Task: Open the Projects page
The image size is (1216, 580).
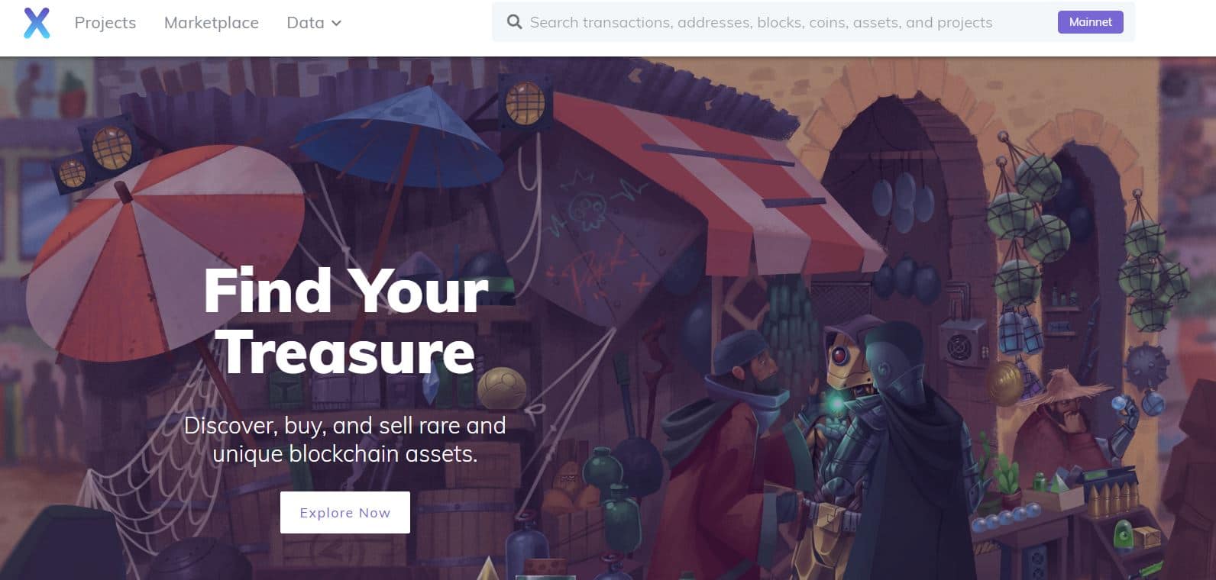Action: pyautogui.click(x=105, y=23)
